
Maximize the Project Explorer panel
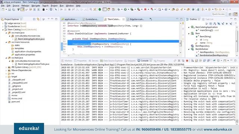(x=56, y=19)
